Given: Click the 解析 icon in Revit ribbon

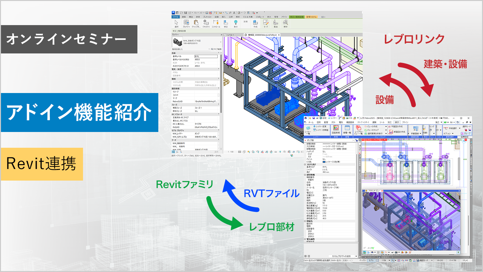Looking at the screenshot, I should pos(285,23).
